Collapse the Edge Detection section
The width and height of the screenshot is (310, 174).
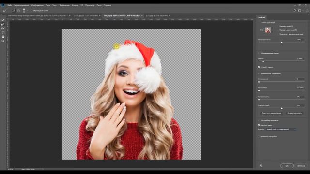[x=259, y=53]
